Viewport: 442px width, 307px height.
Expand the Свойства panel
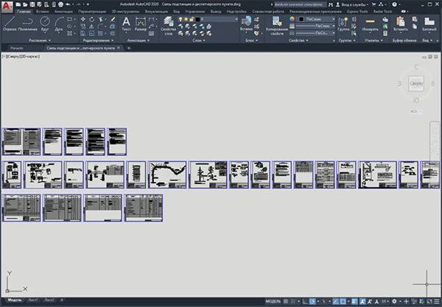298,40
